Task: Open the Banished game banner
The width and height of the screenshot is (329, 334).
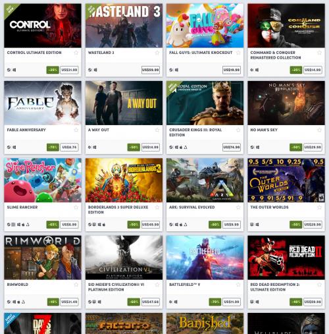Action: [205, 323]
